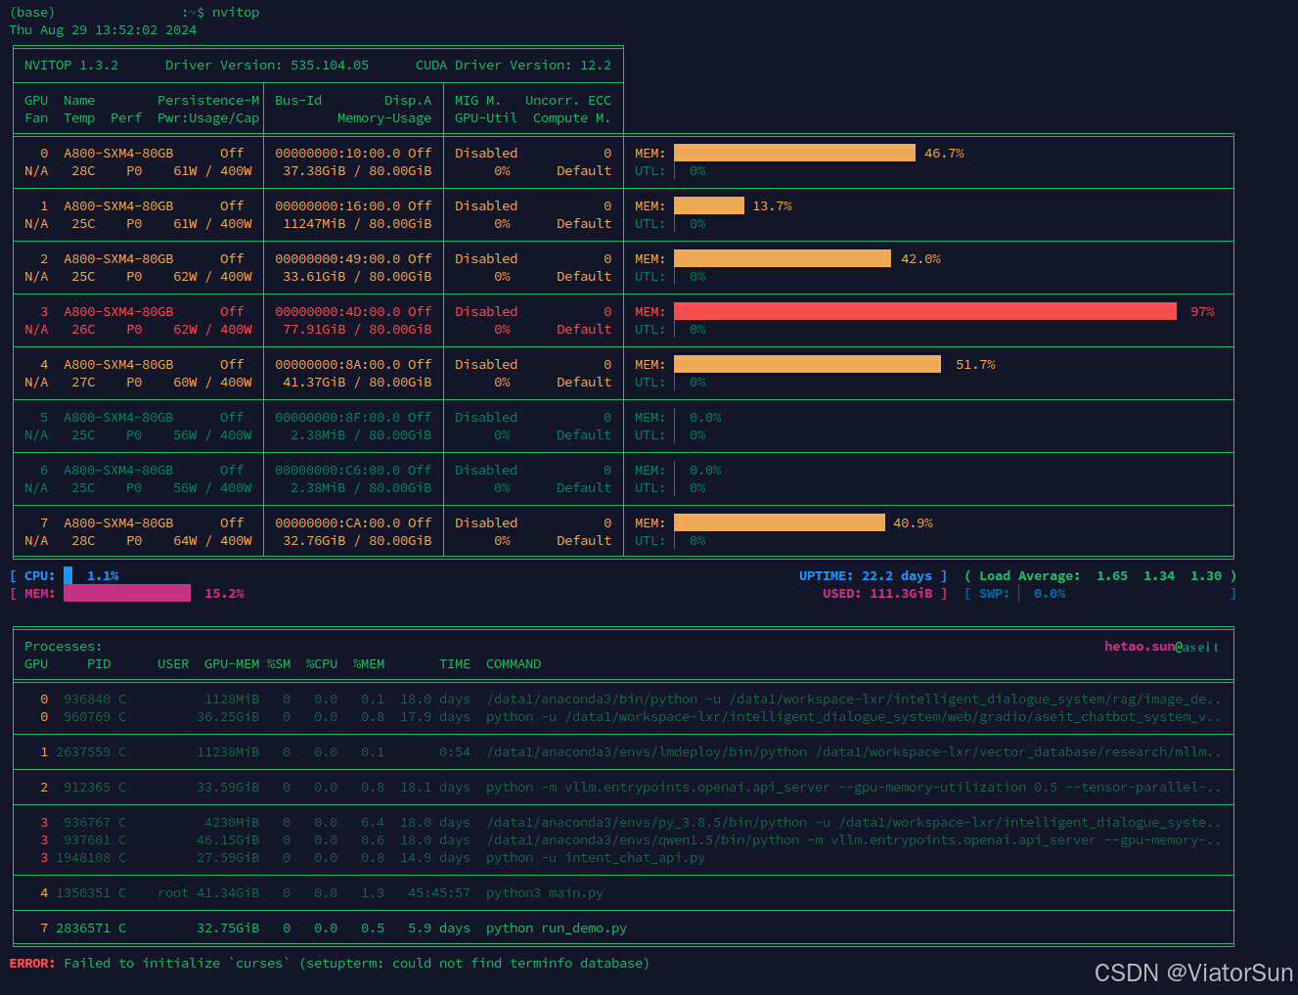Click bus id '00000000:10:00.0 Off'
The width and height of the screenshot is (1298, 995).
coord(353,154)
